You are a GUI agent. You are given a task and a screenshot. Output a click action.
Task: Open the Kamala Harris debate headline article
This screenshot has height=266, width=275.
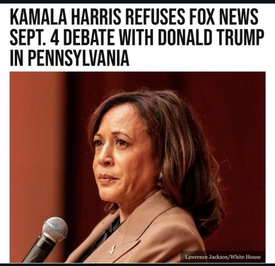137,37
